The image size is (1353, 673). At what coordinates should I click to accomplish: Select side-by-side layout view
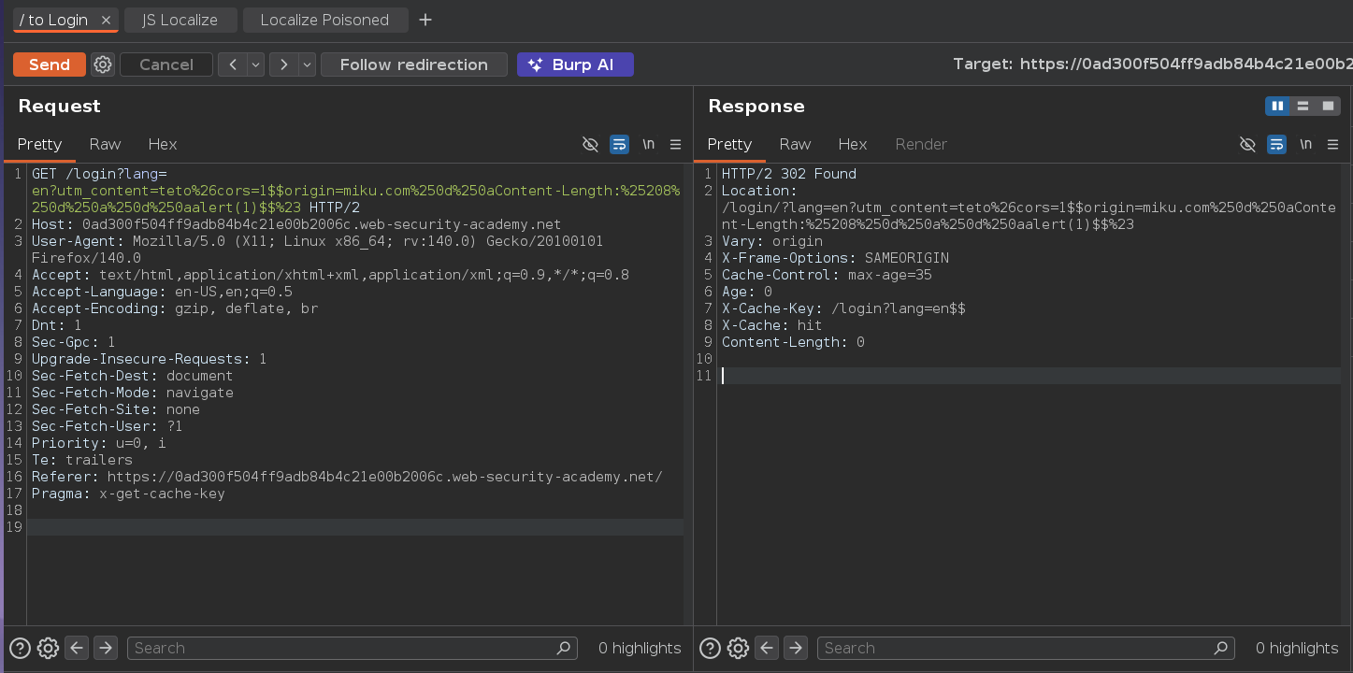pos(1277,107)
